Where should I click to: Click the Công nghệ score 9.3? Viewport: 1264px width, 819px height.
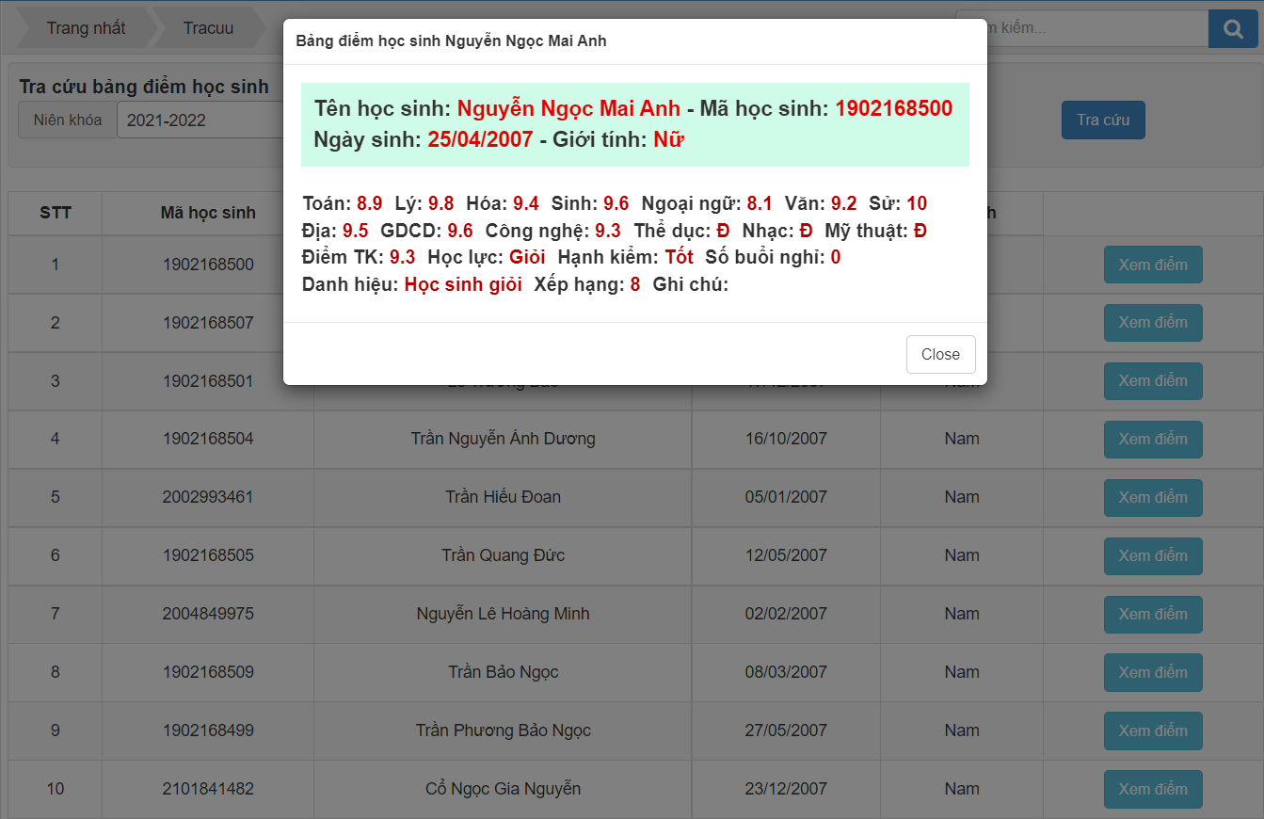pyautogui.click(x=608, y=231)
